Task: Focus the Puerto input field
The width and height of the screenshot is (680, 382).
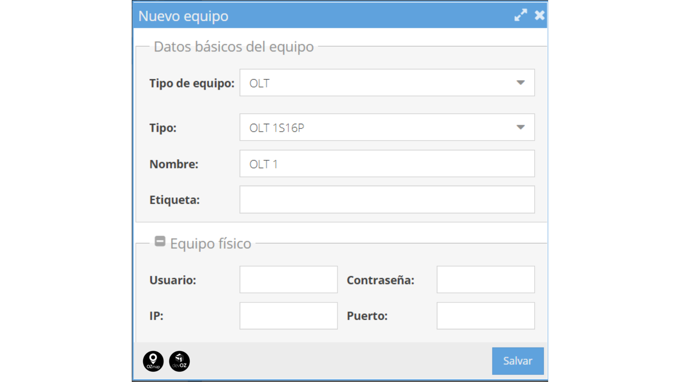Action: tap(485, 316)
